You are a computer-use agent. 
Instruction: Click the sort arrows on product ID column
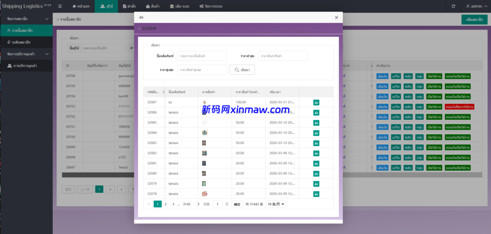[x=163, y=92]
